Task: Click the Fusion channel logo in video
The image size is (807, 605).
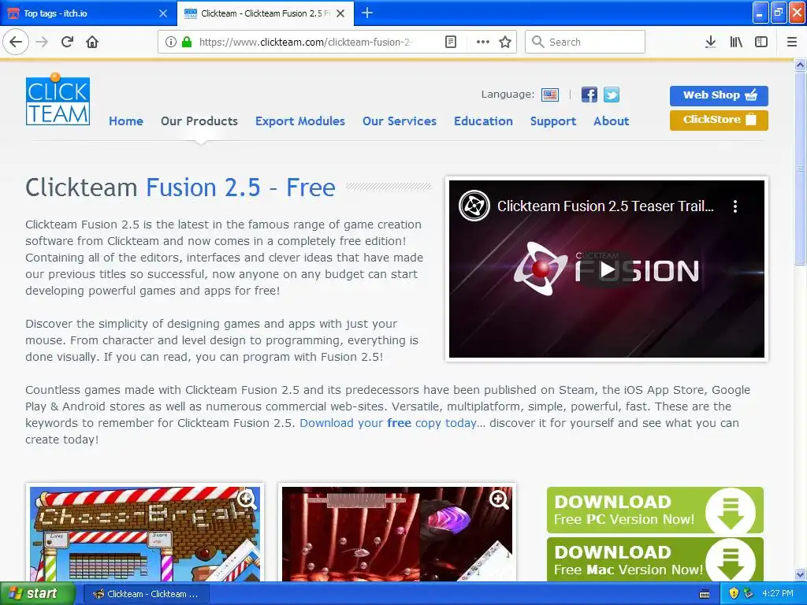Action: (x=474, y=206)
